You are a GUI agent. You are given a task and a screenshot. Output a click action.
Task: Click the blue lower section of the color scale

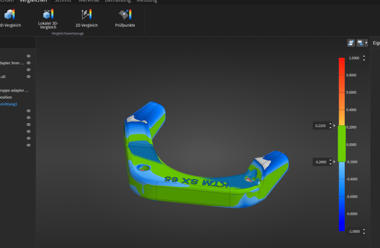tap(342, 196)
